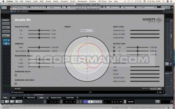
Task: Open lower zone setup gear icon
Action: coord(77,98)
